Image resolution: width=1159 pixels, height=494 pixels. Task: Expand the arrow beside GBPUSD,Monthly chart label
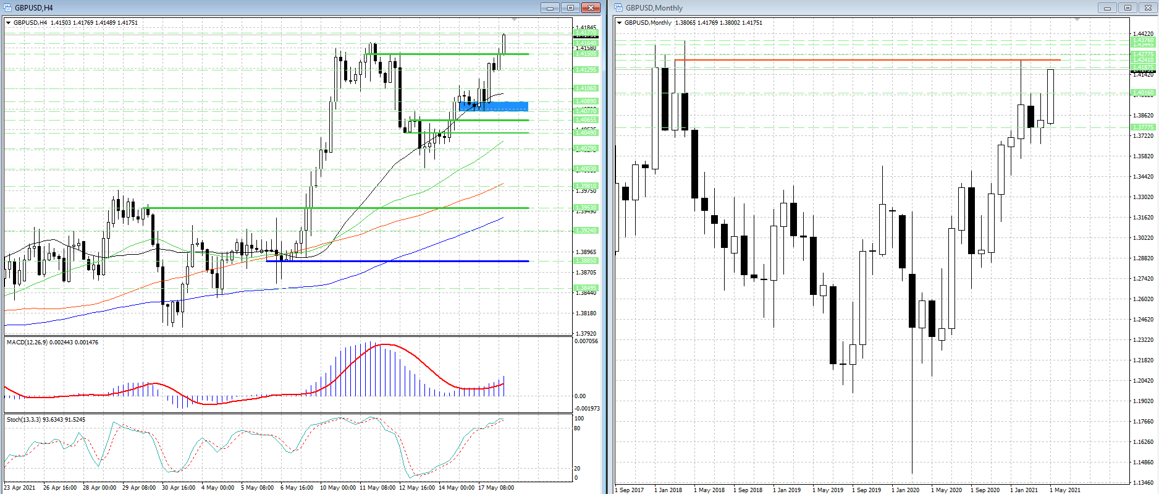620,23
